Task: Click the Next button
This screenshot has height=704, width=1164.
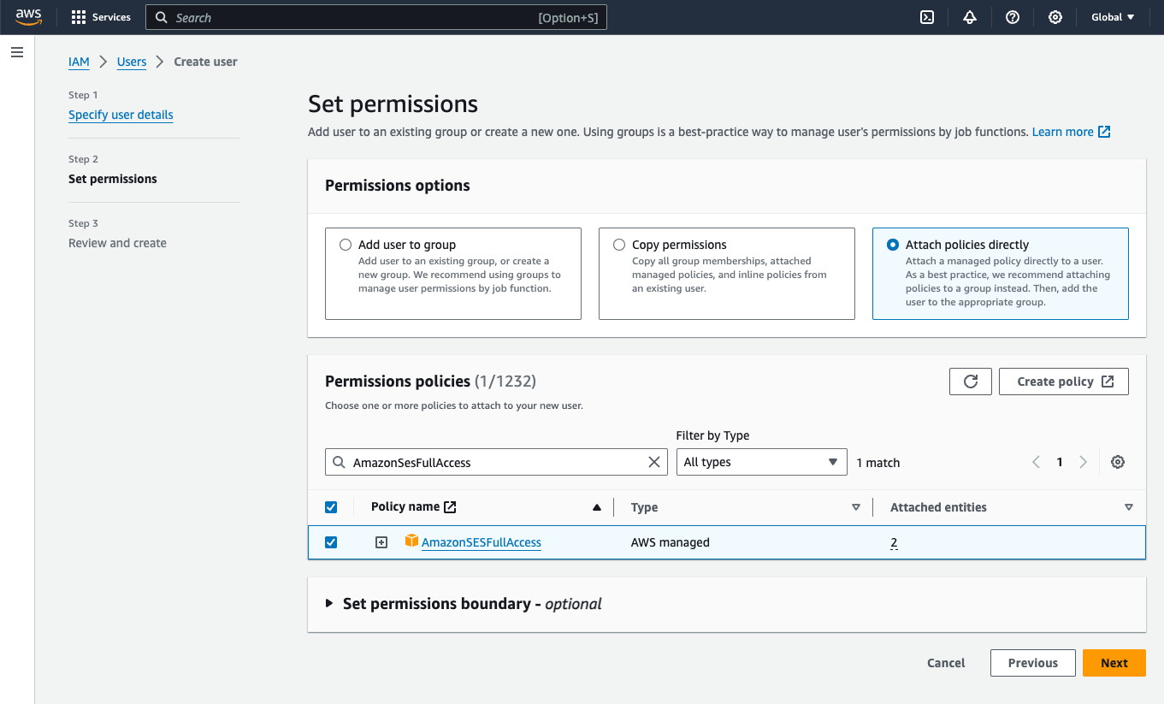Action: click(1114, 663)
